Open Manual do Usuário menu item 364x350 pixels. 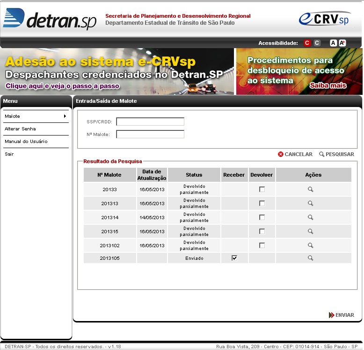36,142
